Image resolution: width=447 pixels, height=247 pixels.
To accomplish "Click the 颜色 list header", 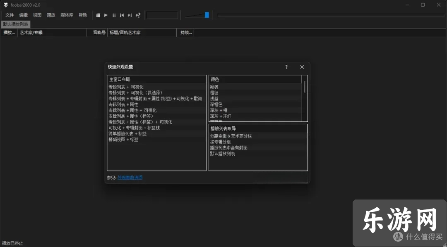I will [x=255, y=79].
